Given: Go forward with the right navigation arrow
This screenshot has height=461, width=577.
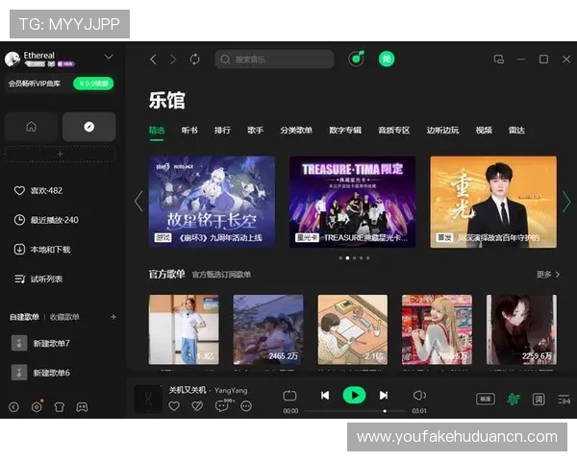Looking at the screenshot, I should coord(173,60).
